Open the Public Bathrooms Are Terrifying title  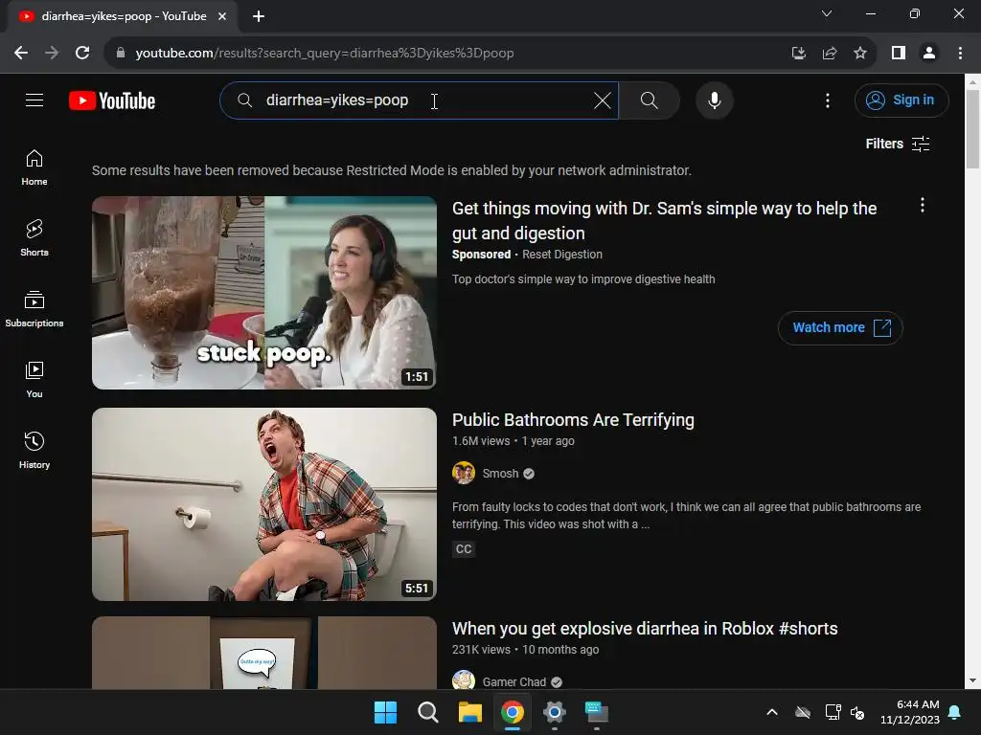pyautogui.click(x=573, y=420)
